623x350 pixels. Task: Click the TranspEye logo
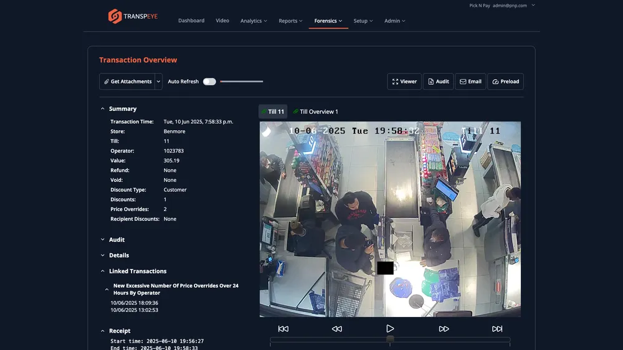pos(133,16)
